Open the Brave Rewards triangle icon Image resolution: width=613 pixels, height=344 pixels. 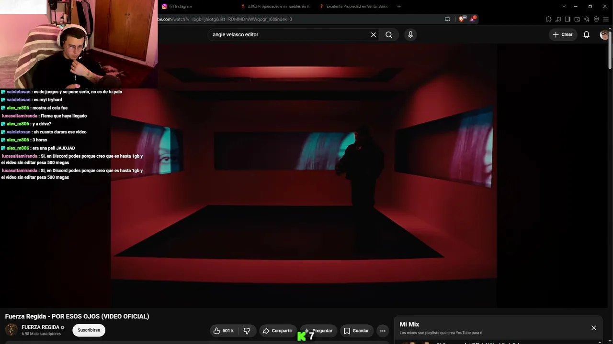(473, 19)
